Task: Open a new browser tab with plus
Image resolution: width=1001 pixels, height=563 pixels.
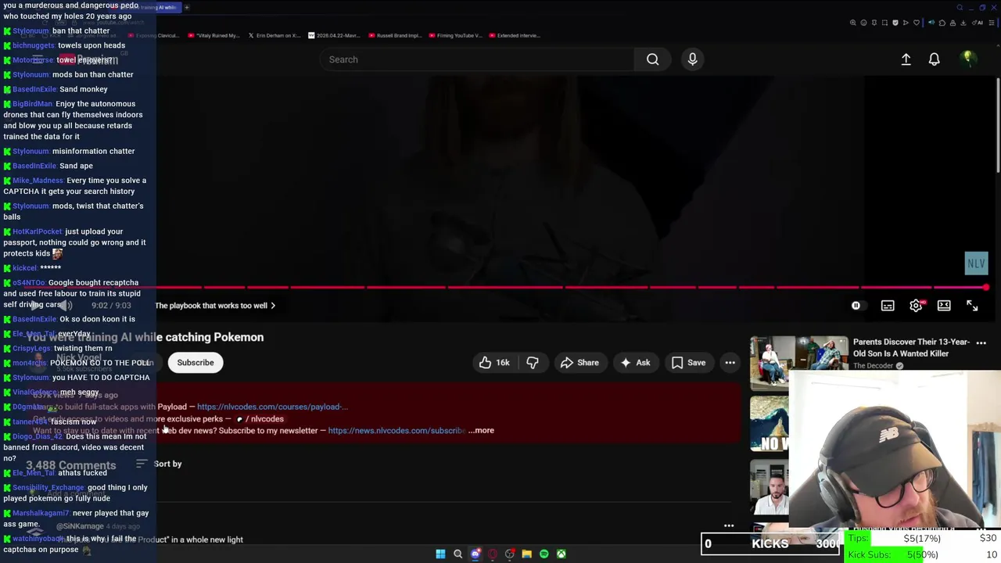Action: [x=186, y=7]
